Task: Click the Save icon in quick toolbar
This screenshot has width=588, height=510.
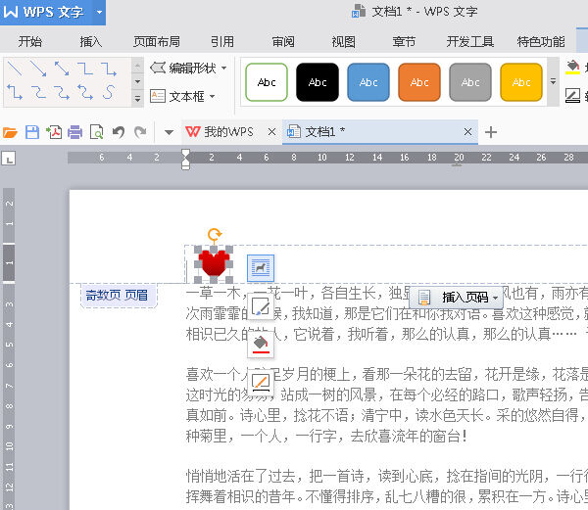Action: [x=31, y=132]
